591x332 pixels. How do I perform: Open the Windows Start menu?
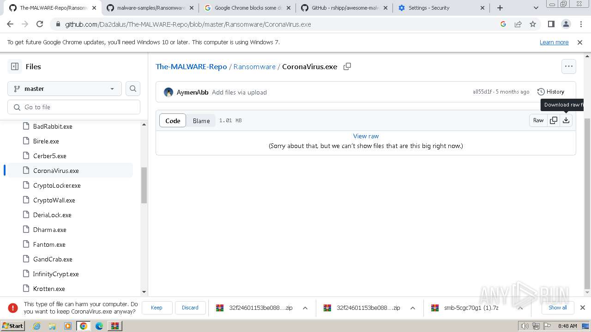click(12, 326)
